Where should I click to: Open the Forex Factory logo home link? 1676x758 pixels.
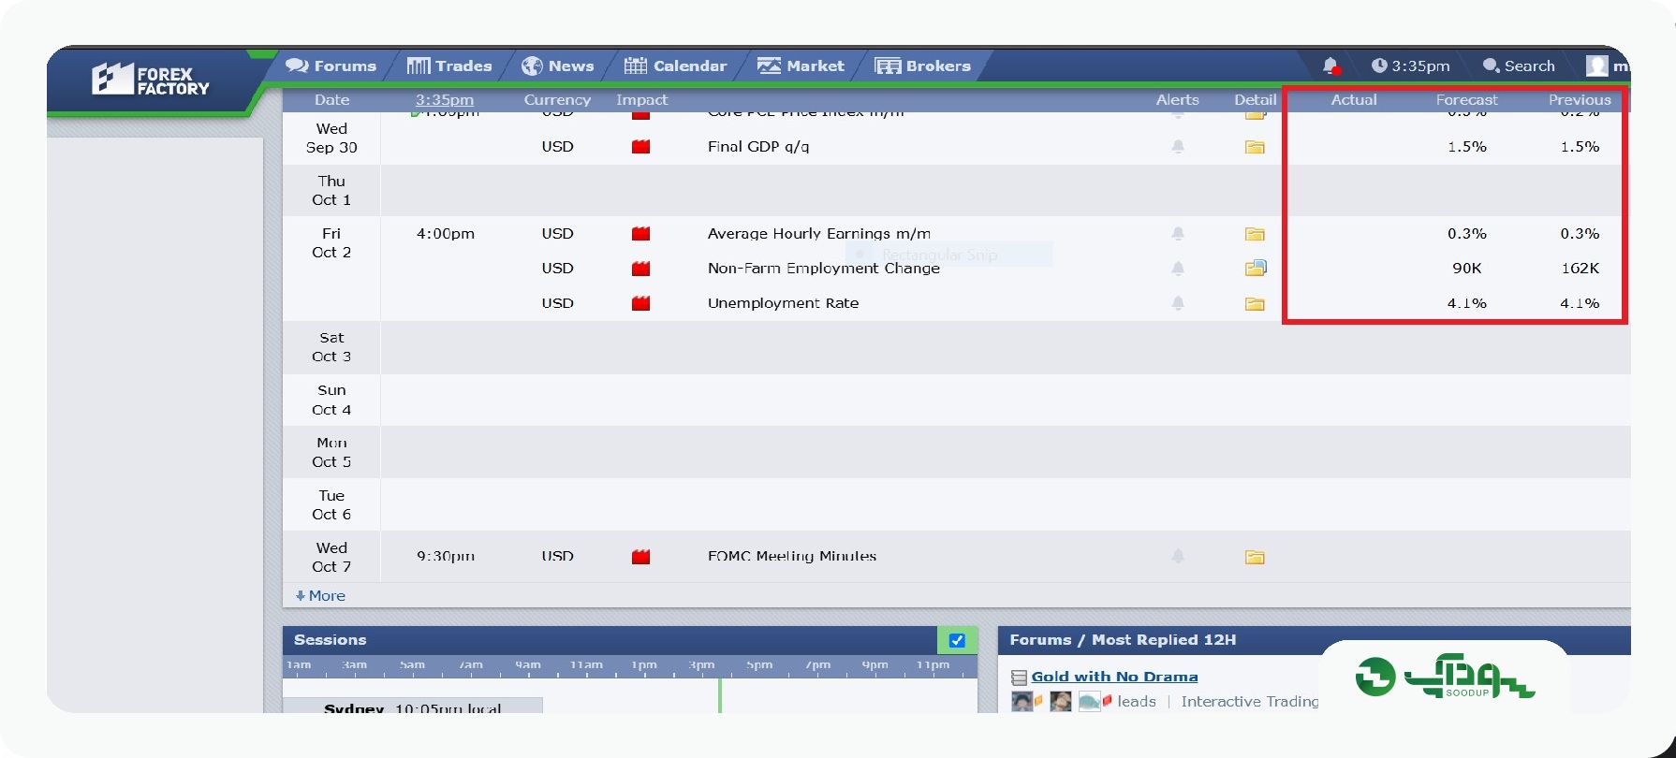point(151,80)
